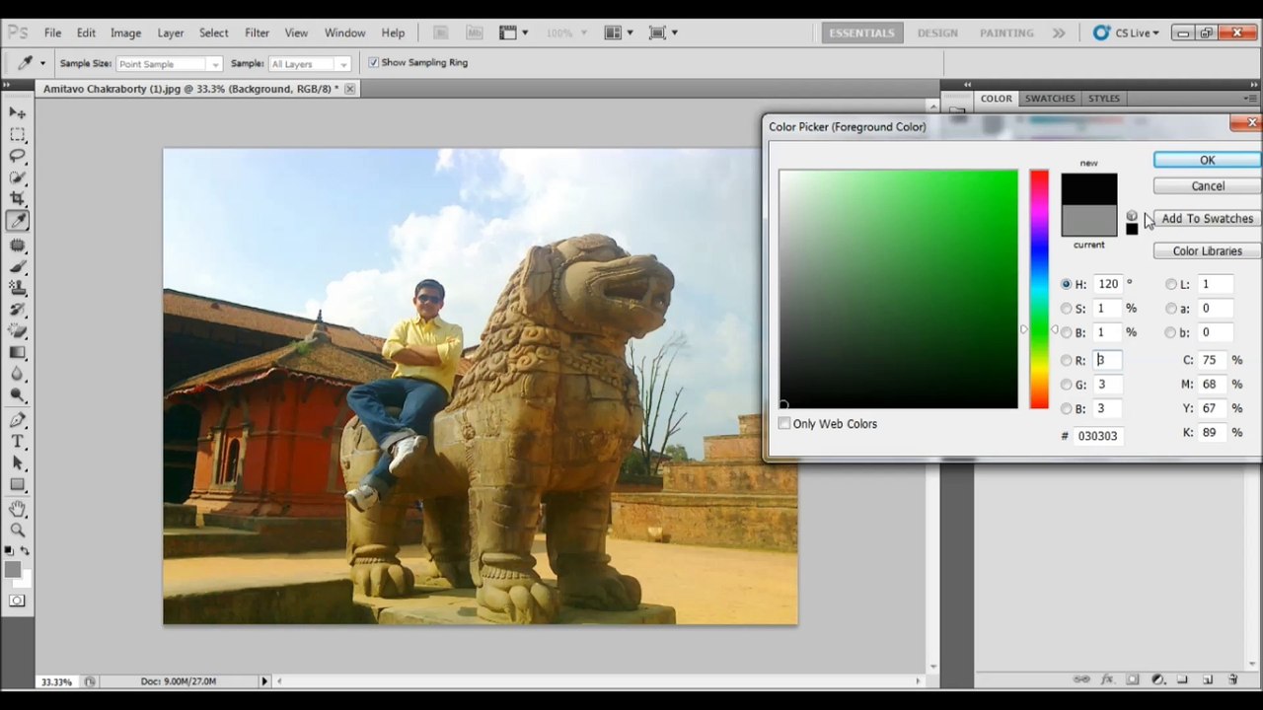The width and height of the screenshot is (1263, 710).
Task: Open the Sample Size dropdown
Action: [x=170, y=64]
